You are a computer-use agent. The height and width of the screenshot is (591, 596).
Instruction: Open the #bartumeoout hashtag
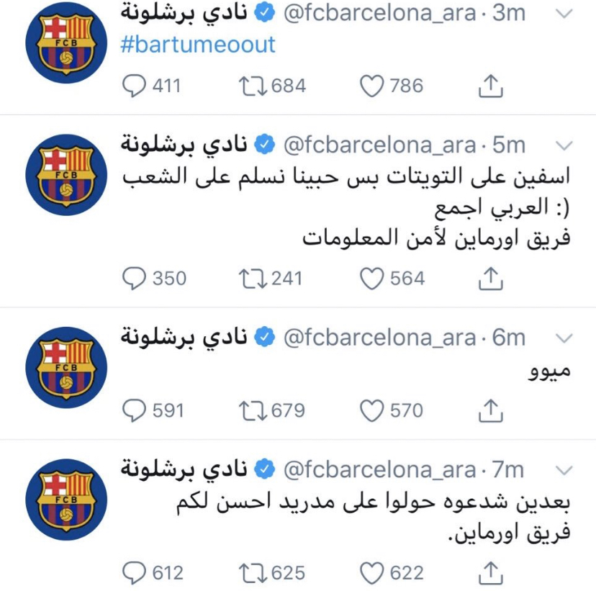click(198, 45)
